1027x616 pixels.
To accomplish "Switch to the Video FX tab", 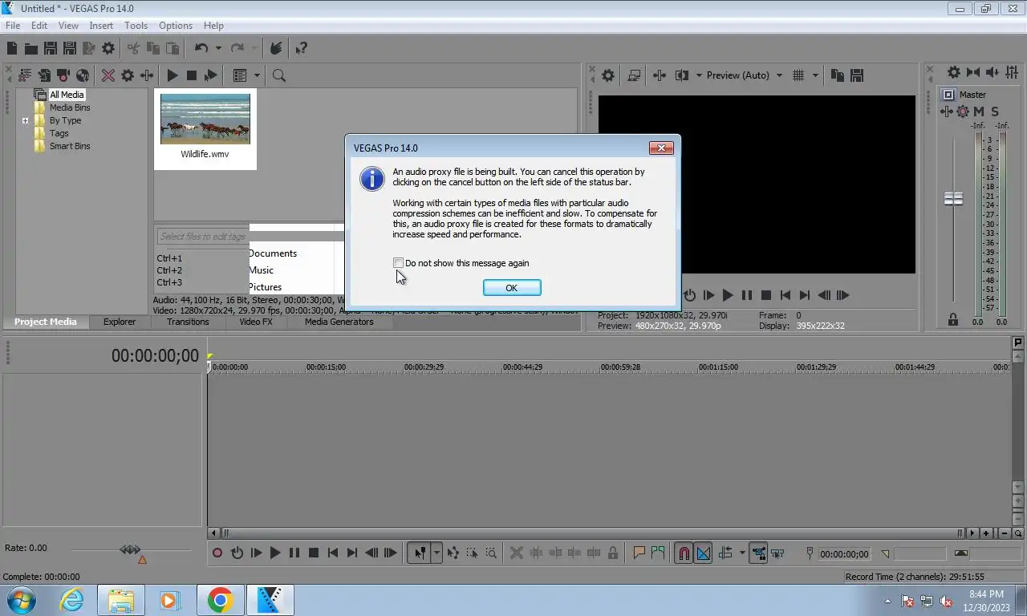I will 256,322.
